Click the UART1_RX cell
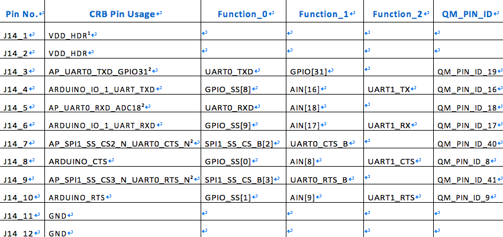The image size is (503, 237). click(398, 121)
